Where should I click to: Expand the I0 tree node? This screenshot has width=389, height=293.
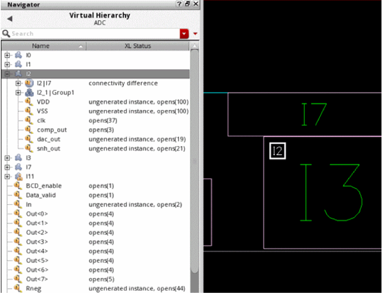(7, 55)
